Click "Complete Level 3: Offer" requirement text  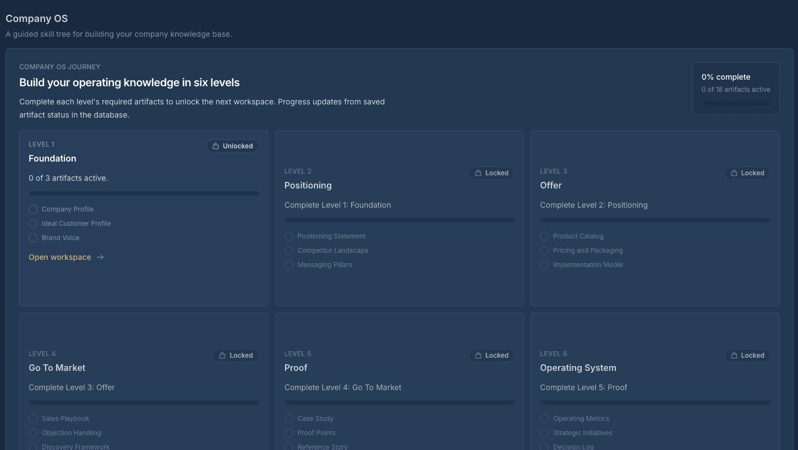tap(72, 387)
